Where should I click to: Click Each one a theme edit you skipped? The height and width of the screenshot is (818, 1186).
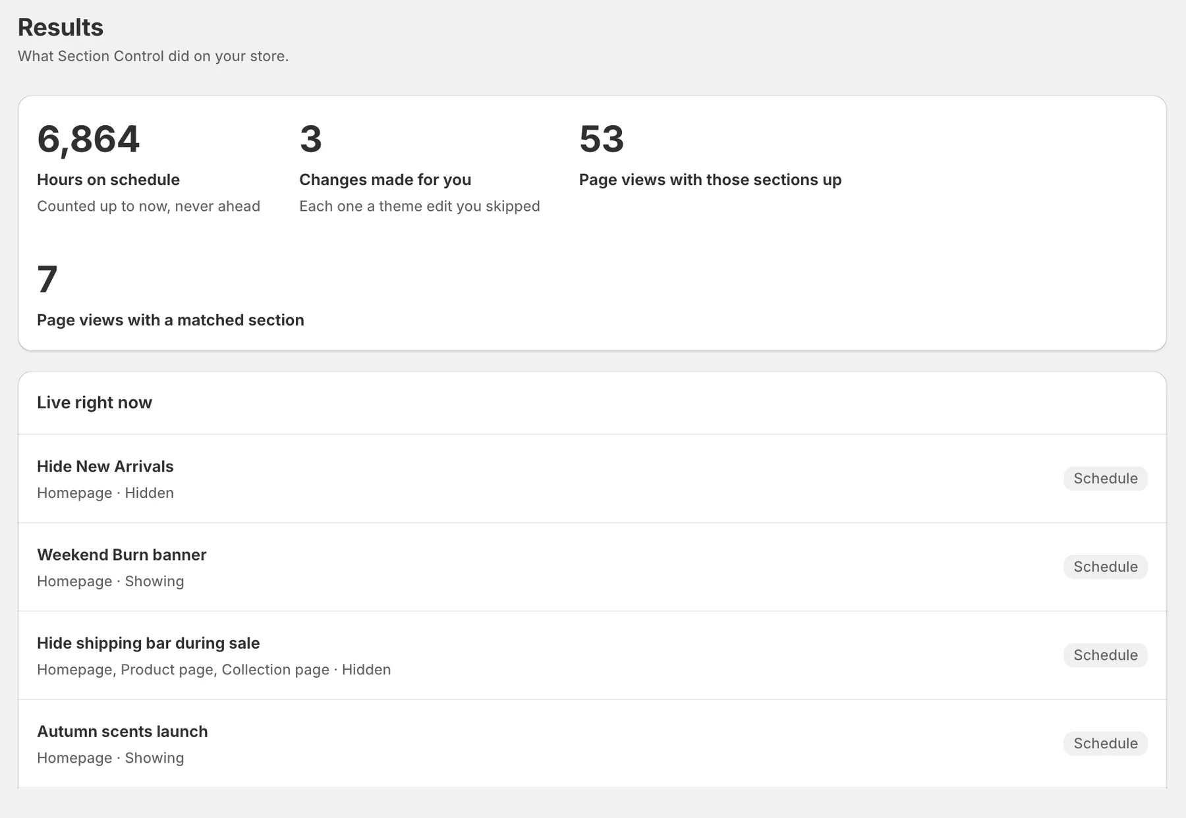pyautogui.click(x=420, y=206)
